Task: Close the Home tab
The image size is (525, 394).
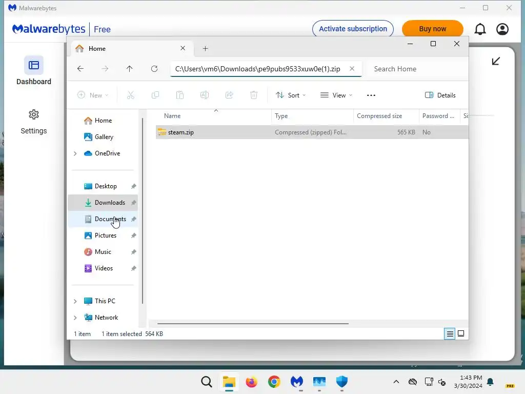Action: [183, 48]
